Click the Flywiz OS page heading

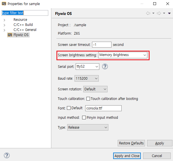point(63,14)
